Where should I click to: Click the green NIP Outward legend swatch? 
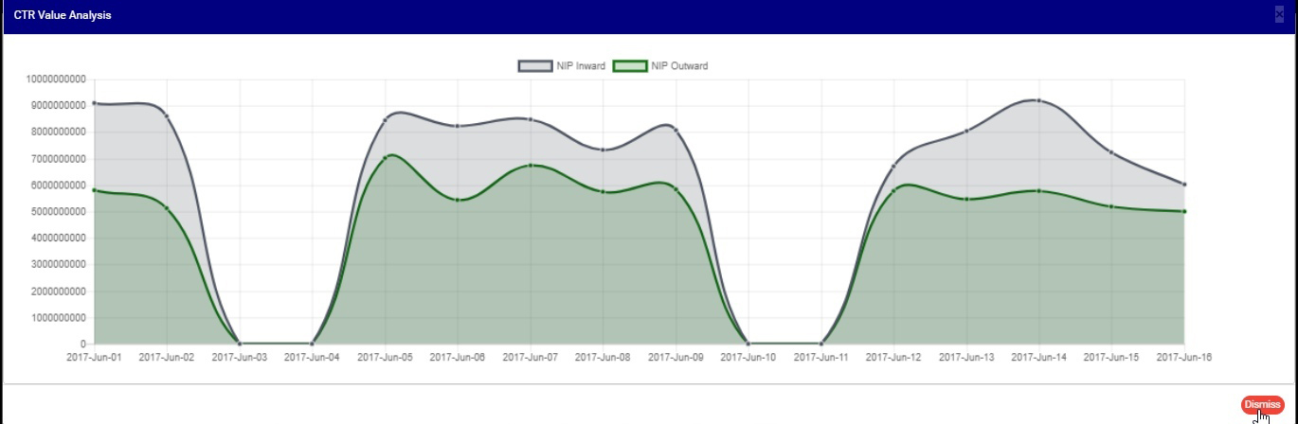pos(630,66)
